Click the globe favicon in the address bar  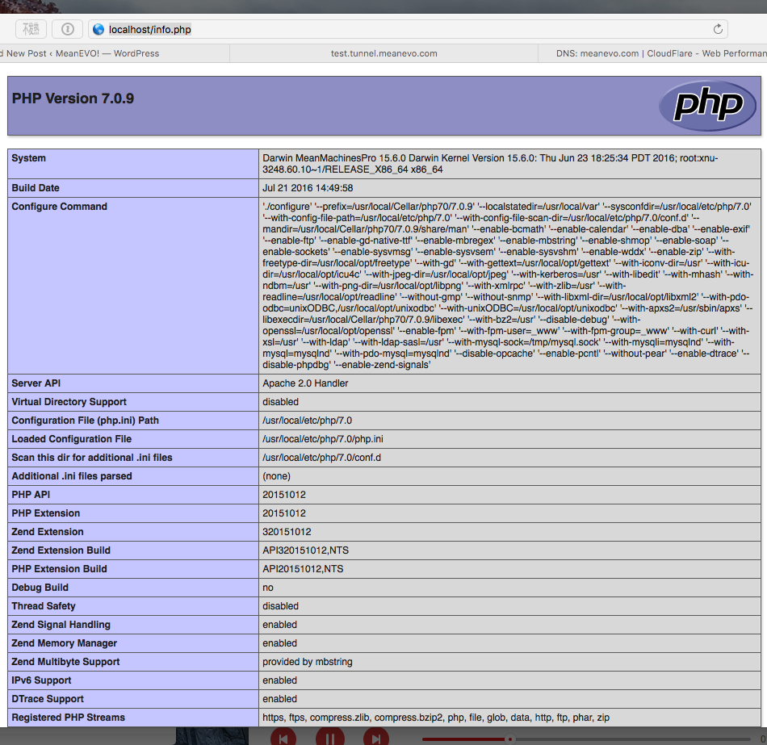98,29
